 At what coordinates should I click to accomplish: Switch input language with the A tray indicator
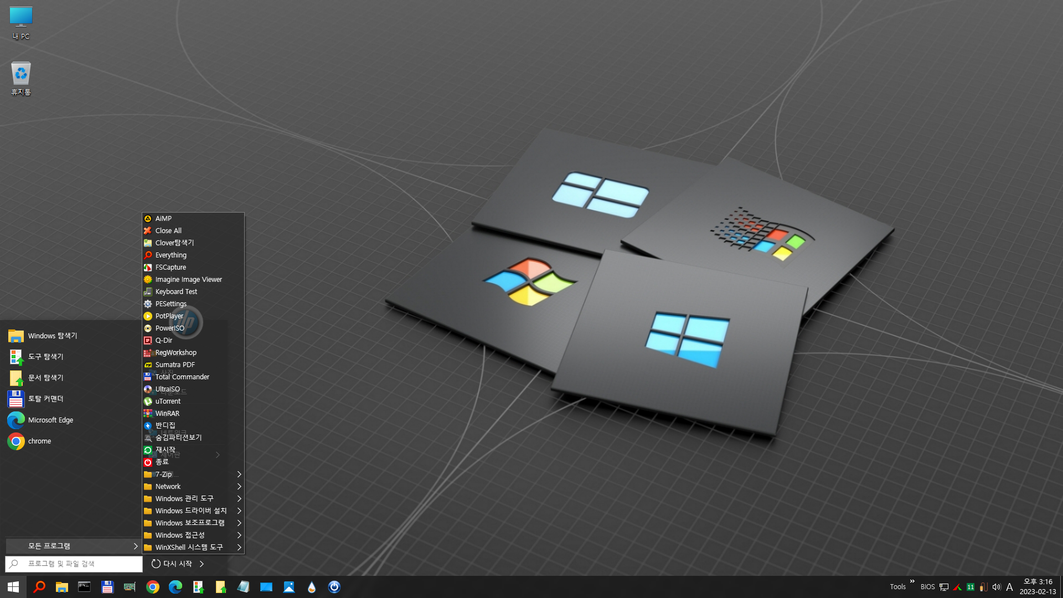coord(1009,587)
